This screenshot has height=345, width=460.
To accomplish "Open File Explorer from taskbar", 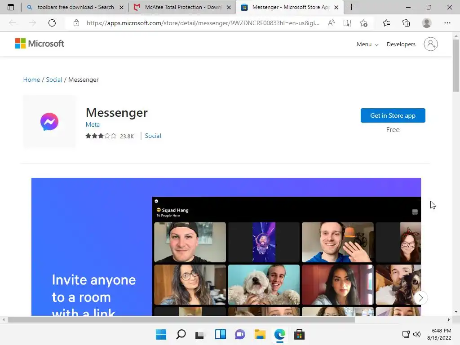I will (260, 334).
